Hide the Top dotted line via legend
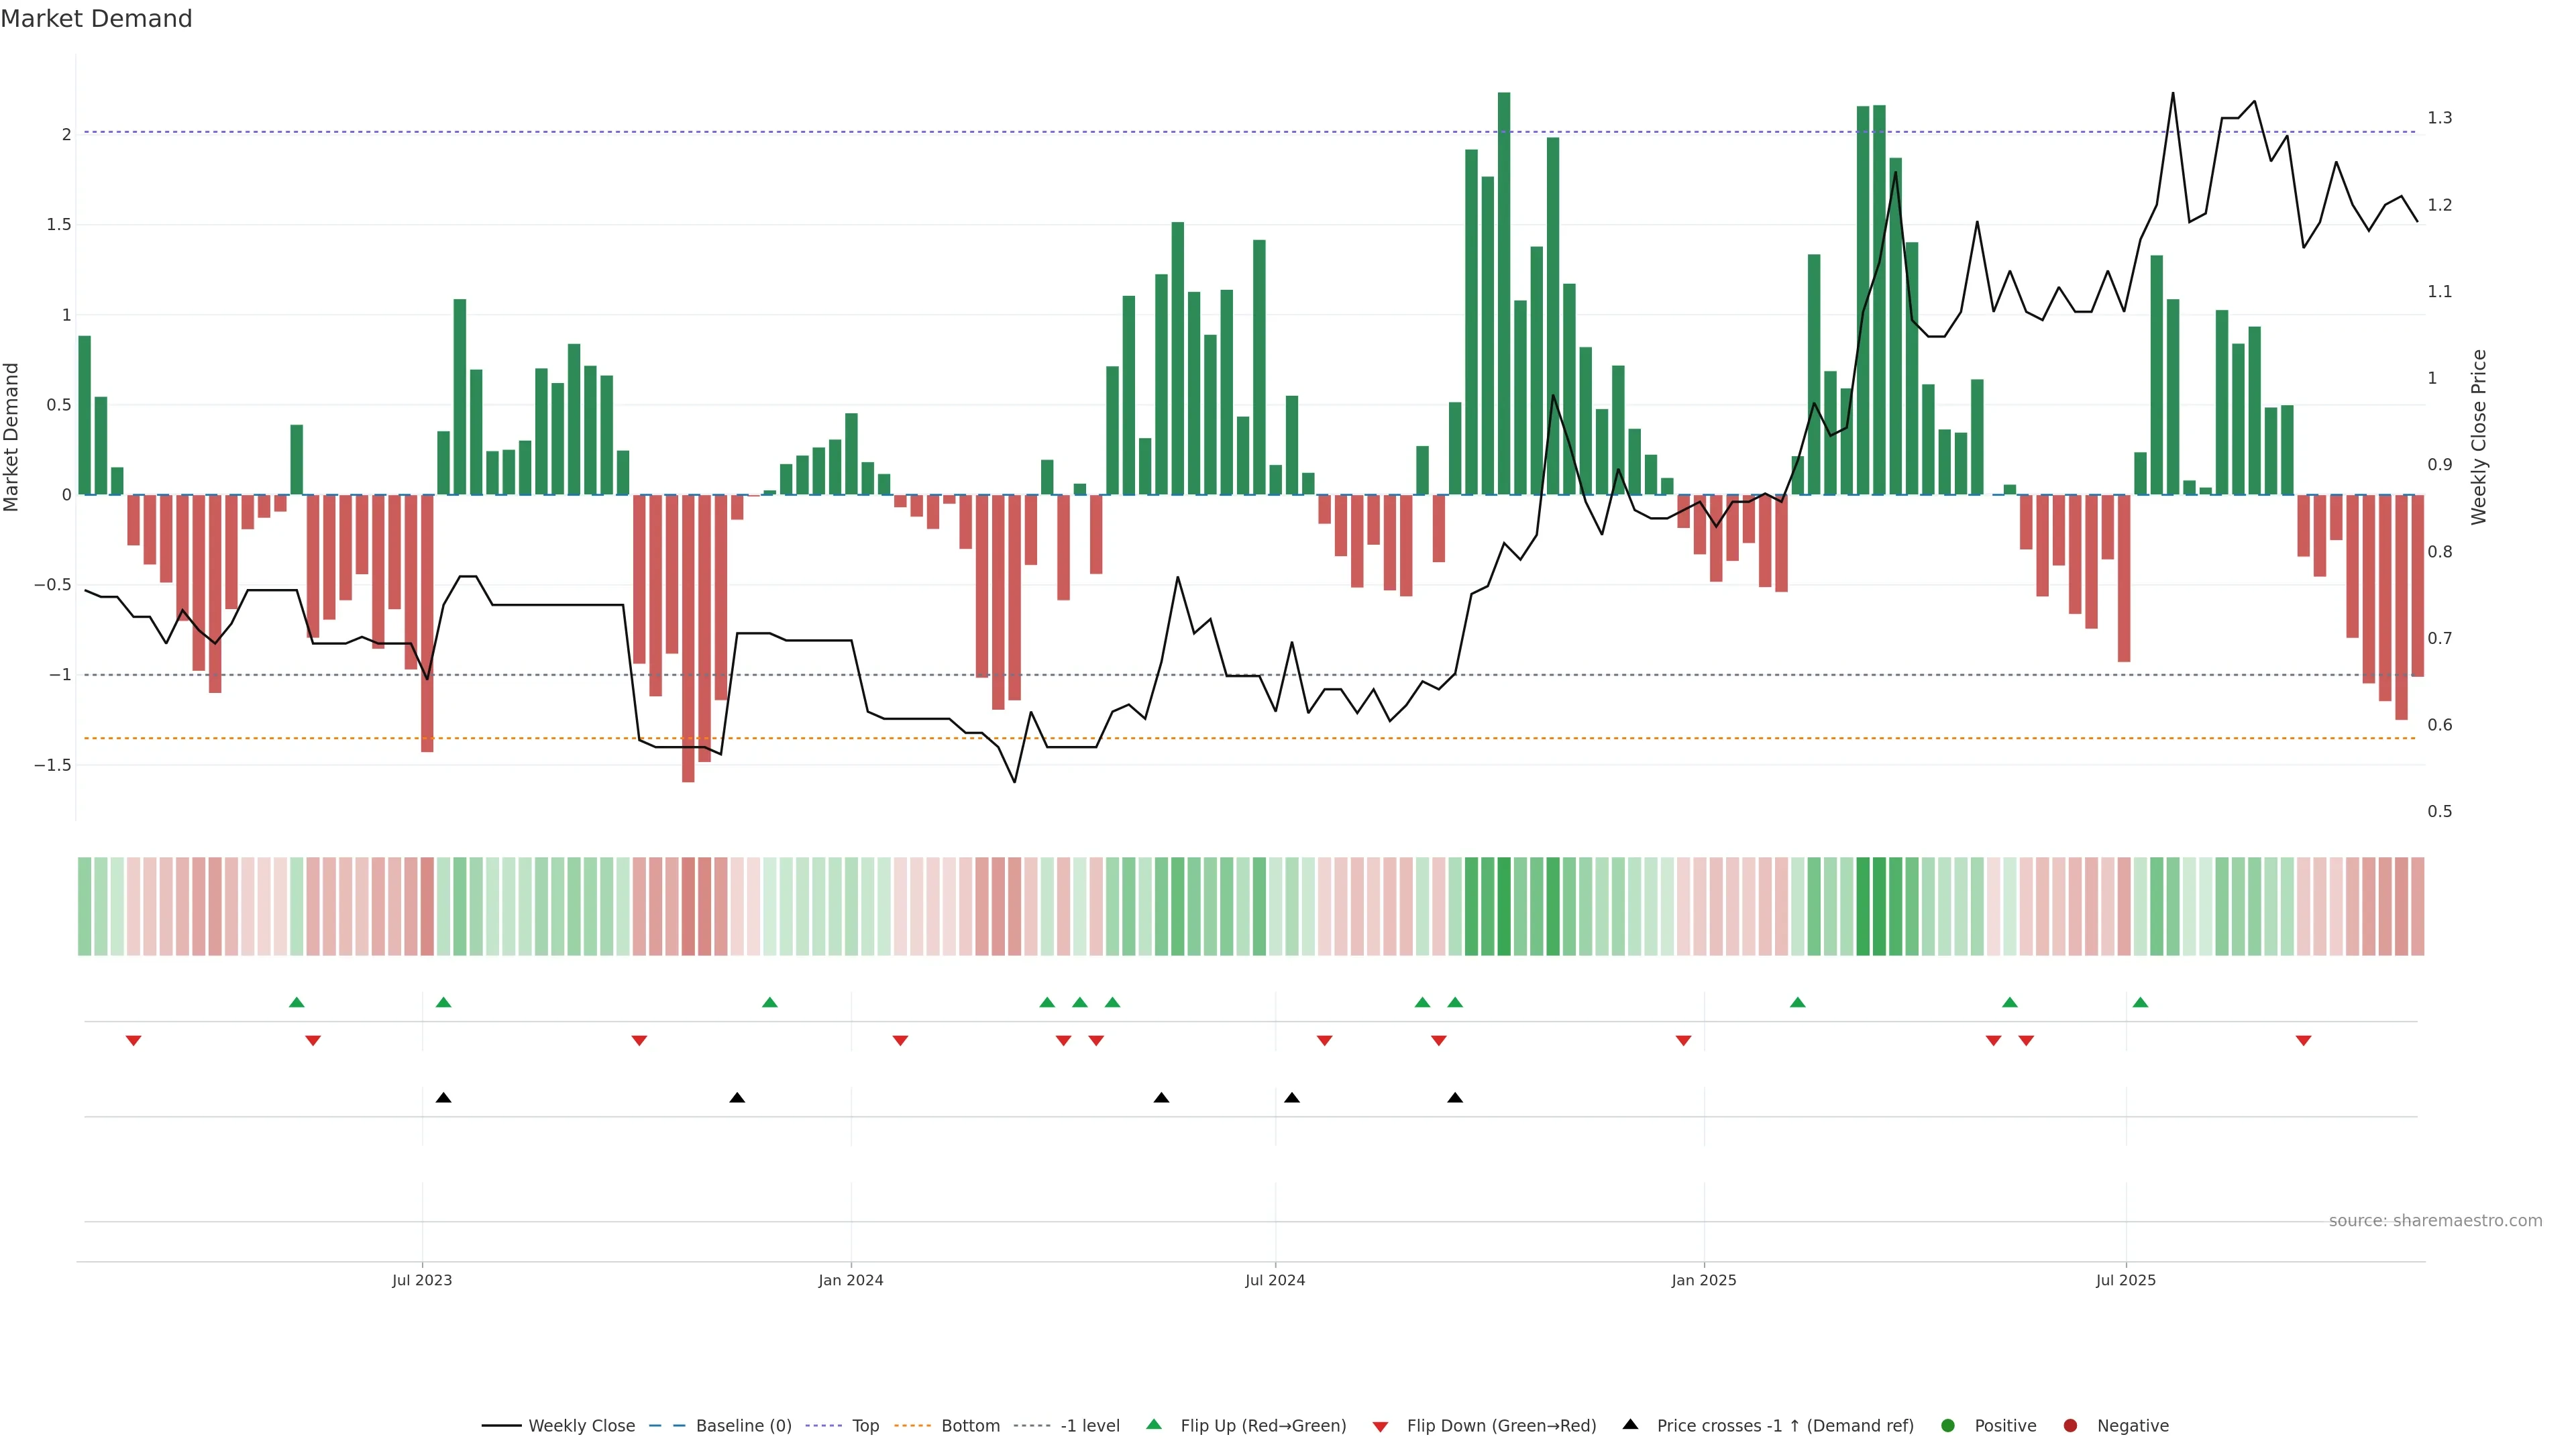The height and width of the screenshot is (1449, 2576). (x=865, y=1426)
